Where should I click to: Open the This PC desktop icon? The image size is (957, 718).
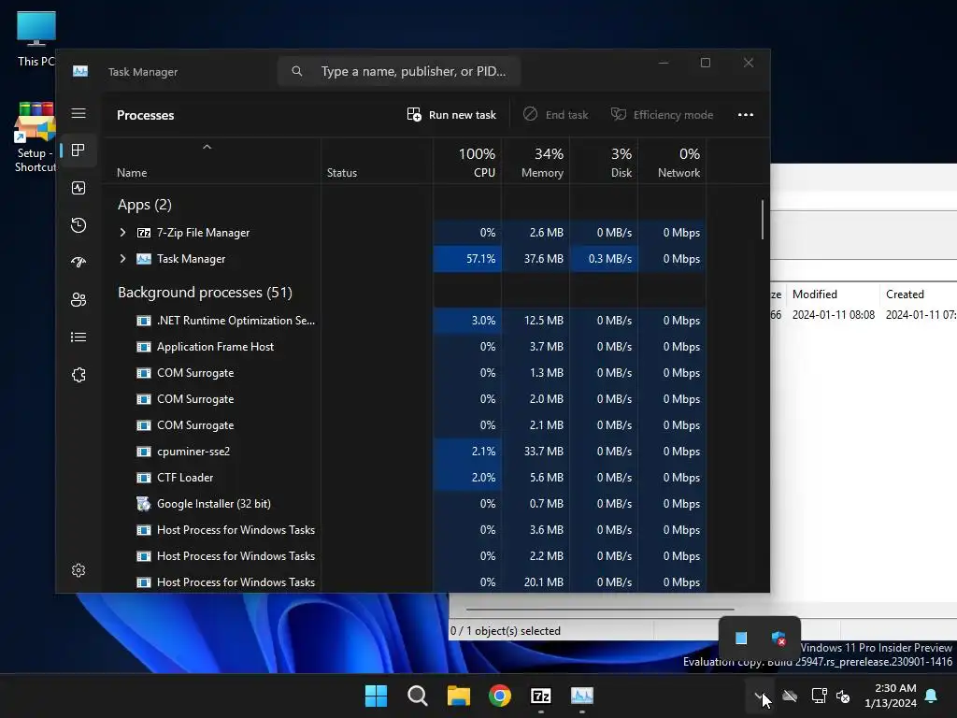(36, 38)
